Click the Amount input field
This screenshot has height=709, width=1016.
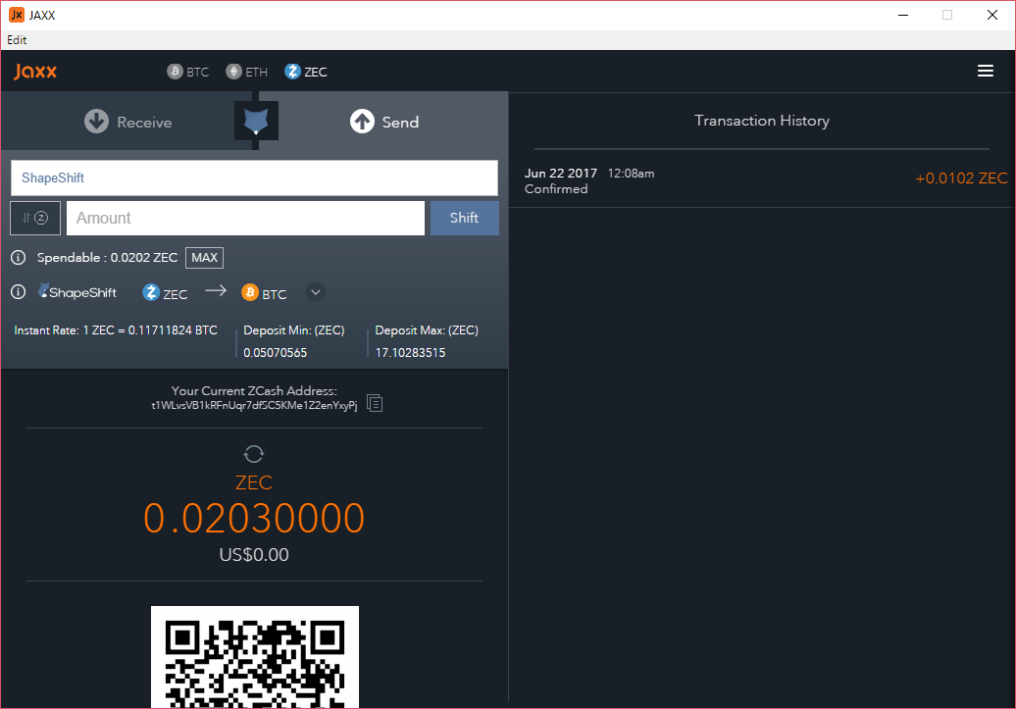click(x=245, y=218)
